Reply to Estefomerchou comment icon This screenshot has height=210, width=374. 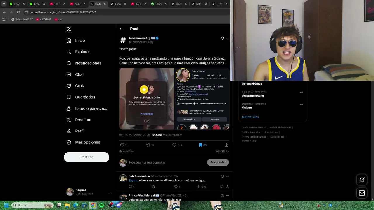(131, 187)
